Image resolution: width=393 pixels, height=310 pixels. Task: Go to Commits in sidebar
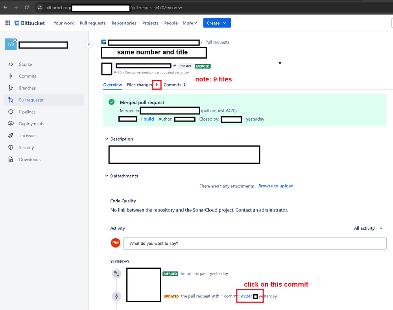coord(28,76)
